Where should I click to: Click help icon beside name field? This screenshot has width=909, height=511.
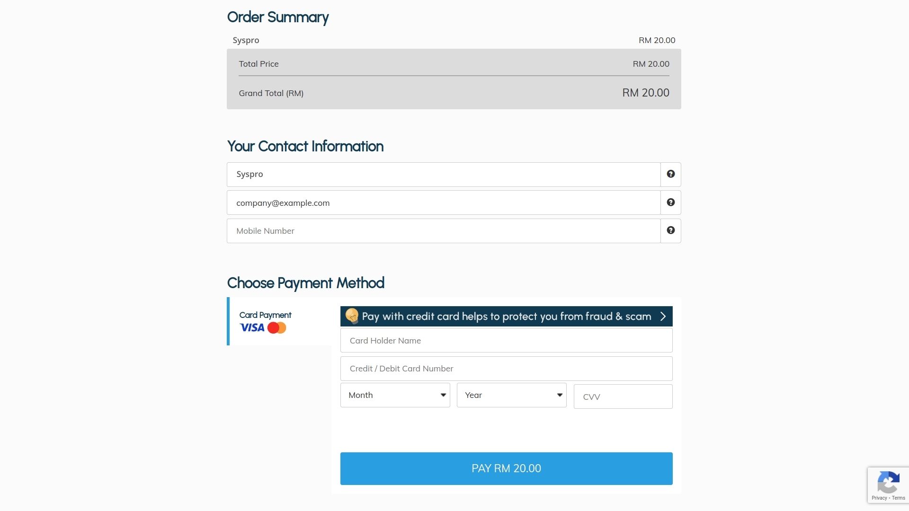point(670,174)
